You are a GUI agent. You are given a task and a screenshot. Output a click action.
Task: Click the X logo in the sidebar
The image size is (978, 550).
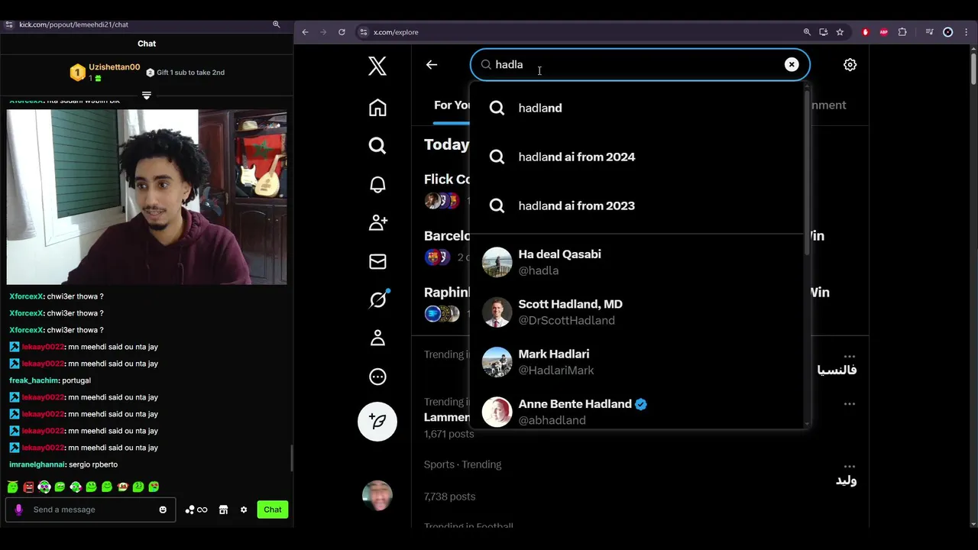pos(377,66)
